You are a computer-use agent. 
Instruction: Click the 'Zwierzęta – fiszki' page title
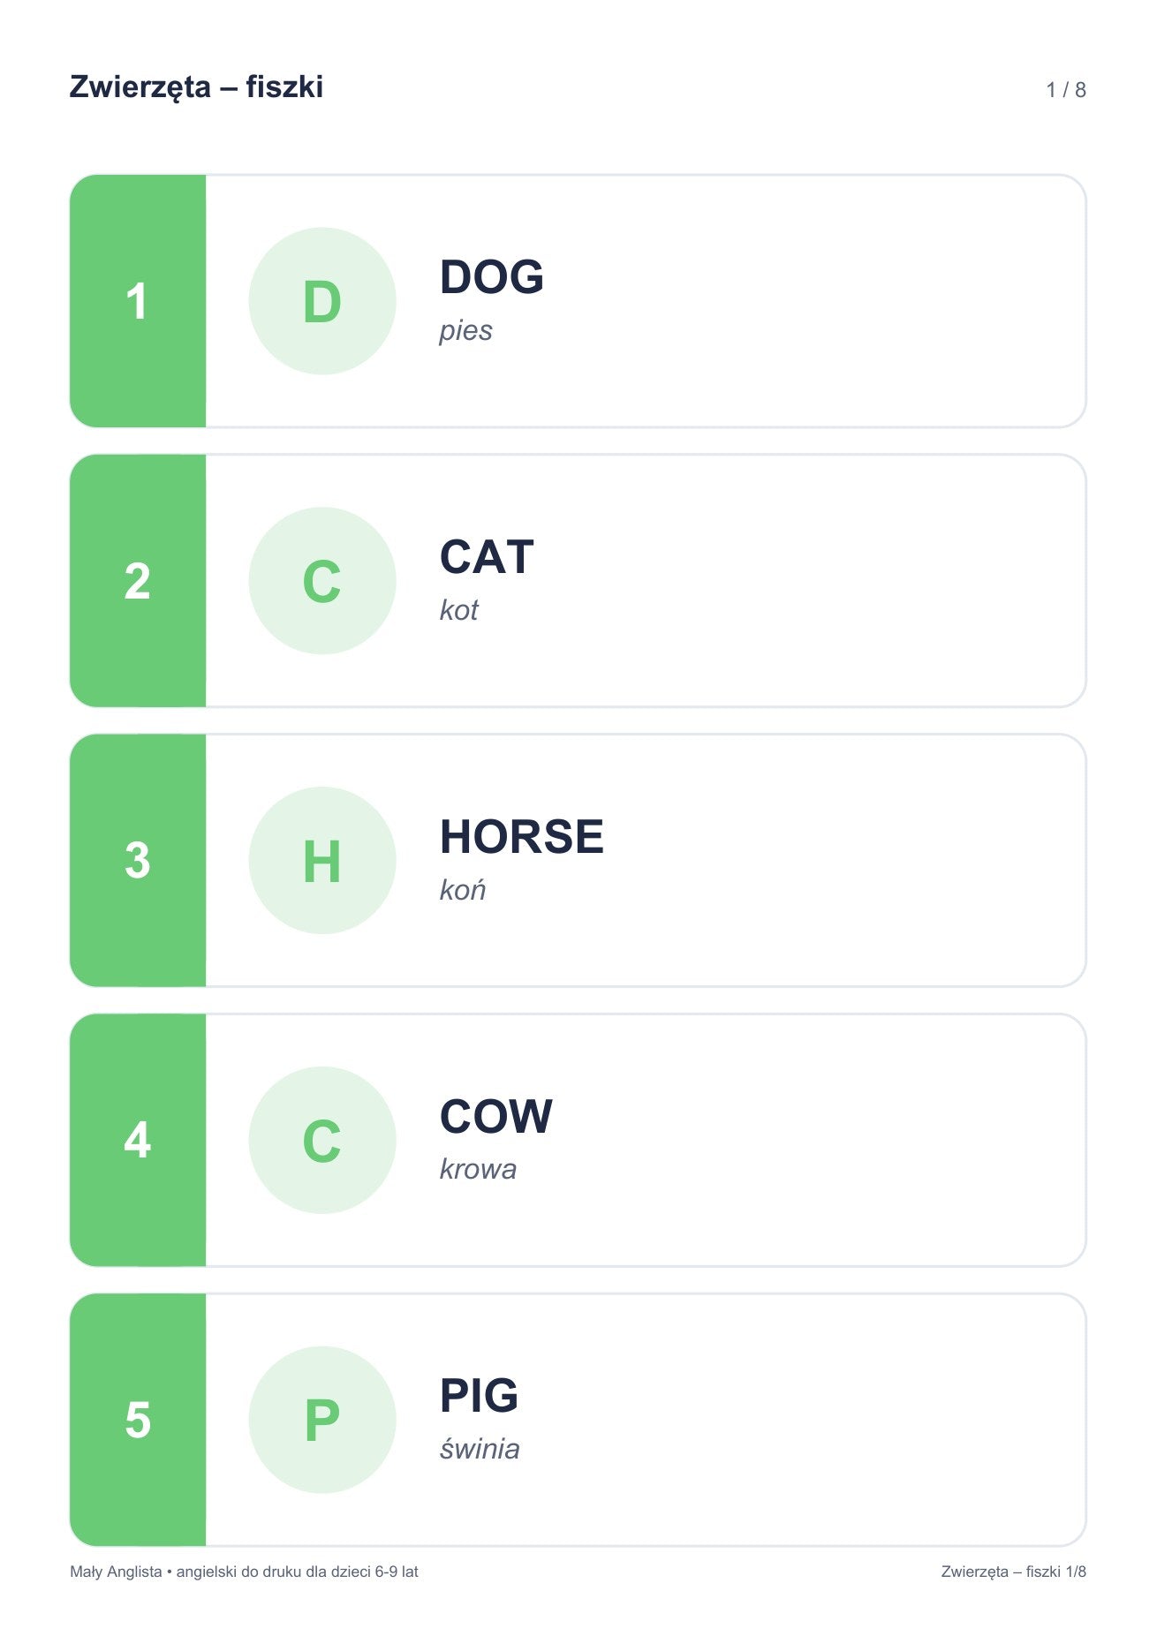pos(196,87)
